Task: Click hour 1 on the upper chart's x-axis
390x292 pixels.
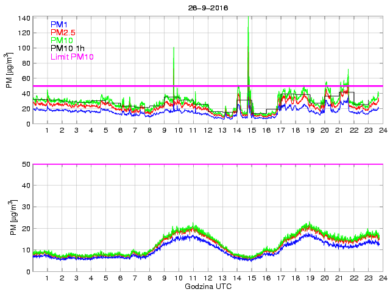Action: 47,130
